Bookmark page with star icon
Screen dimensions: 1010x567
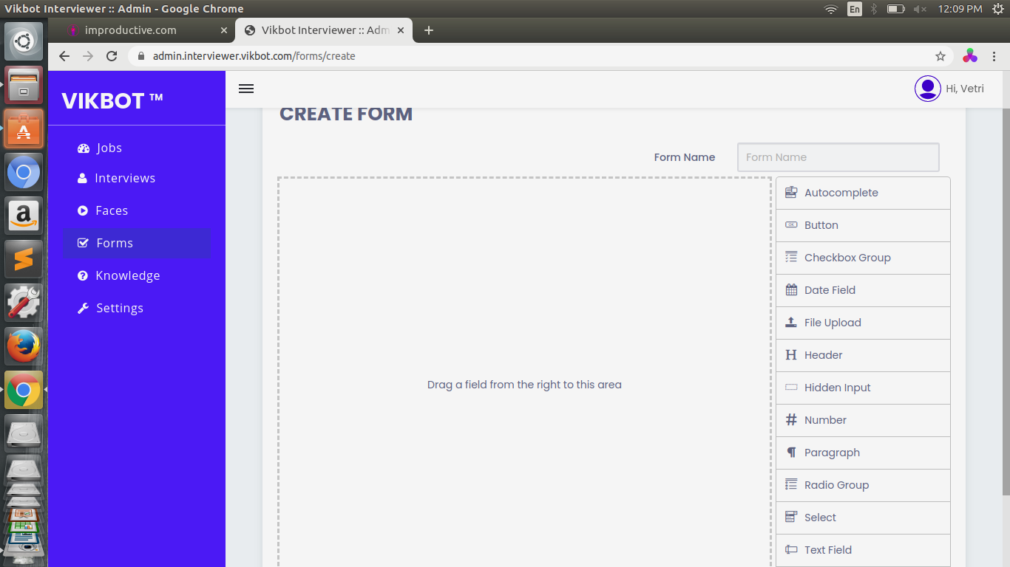click(x=940, y=56)
